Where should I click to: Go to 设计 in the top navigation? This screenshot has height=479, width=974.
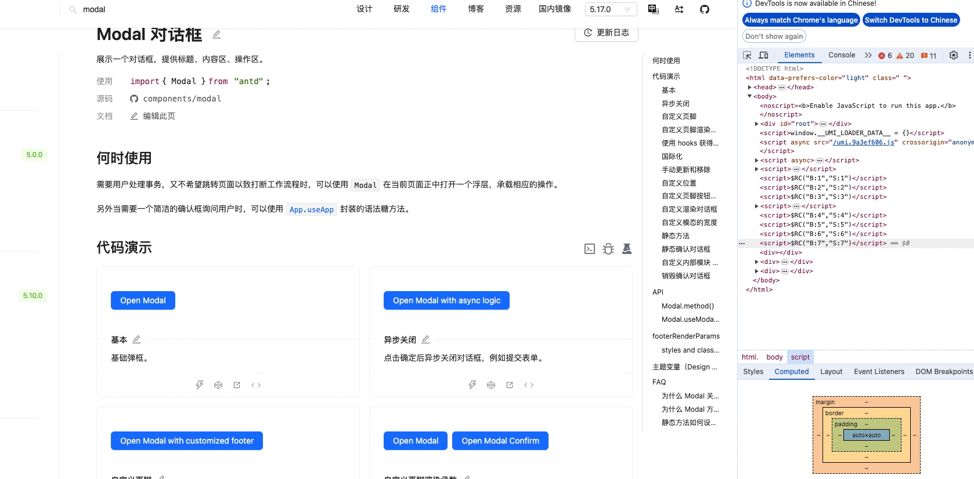pyautogui.click(x=365, y=9)
